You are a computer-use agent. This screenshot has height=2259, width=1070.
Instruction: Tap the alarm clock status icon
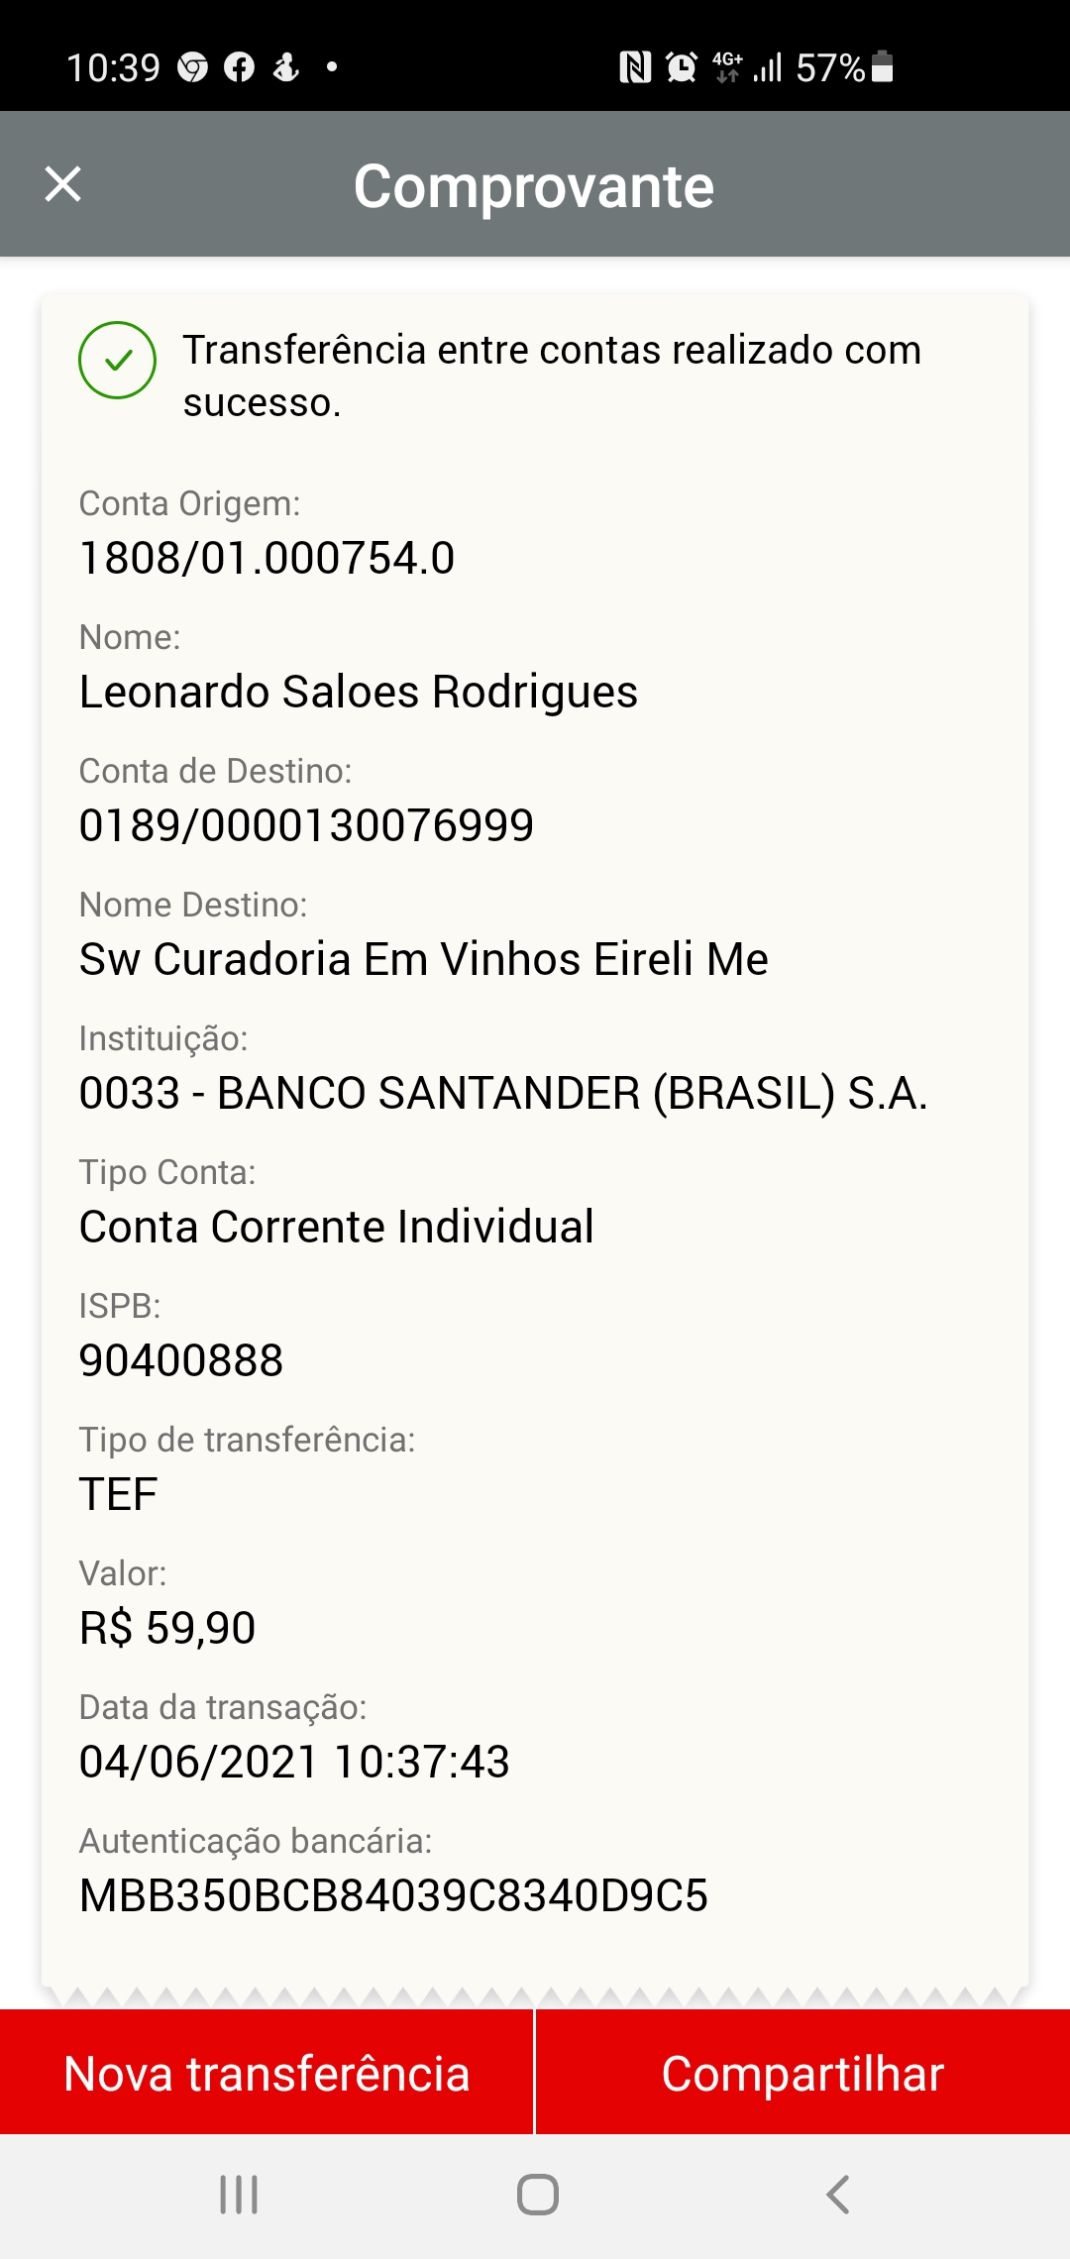[682, 67]
